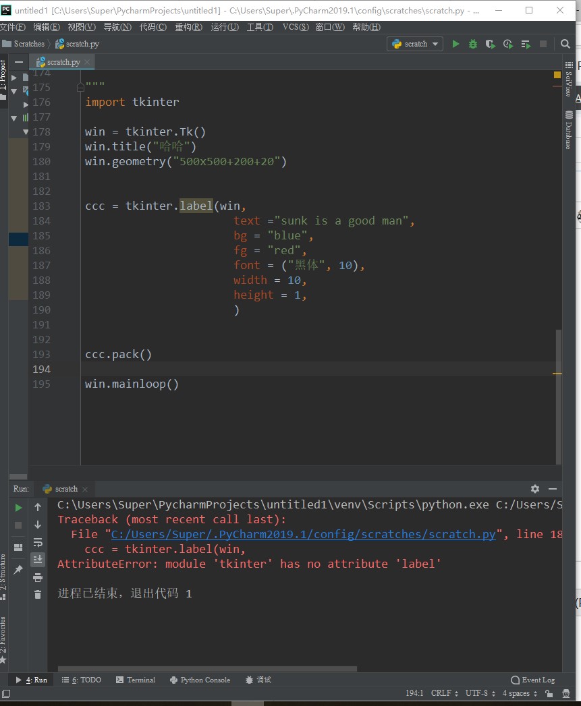Open the SciView side panel

coord(569,78)
